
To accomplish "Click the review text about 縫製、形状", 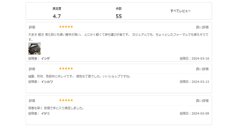I will click(x=79, y=76).
